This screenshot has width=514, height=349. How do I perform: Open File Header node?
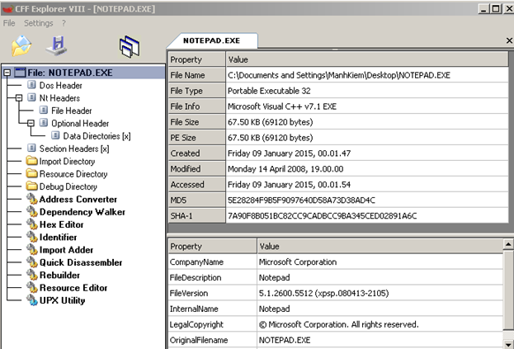72,111
